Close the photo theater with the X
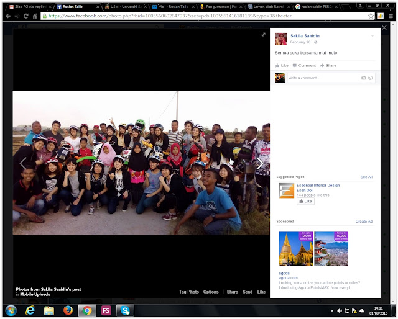 [384, 28]
